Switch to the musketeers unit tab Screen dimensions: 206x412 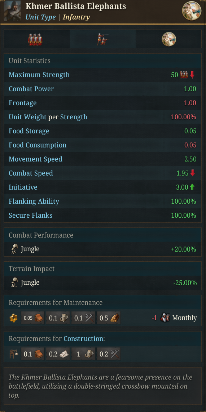click(x=103, y=39)
